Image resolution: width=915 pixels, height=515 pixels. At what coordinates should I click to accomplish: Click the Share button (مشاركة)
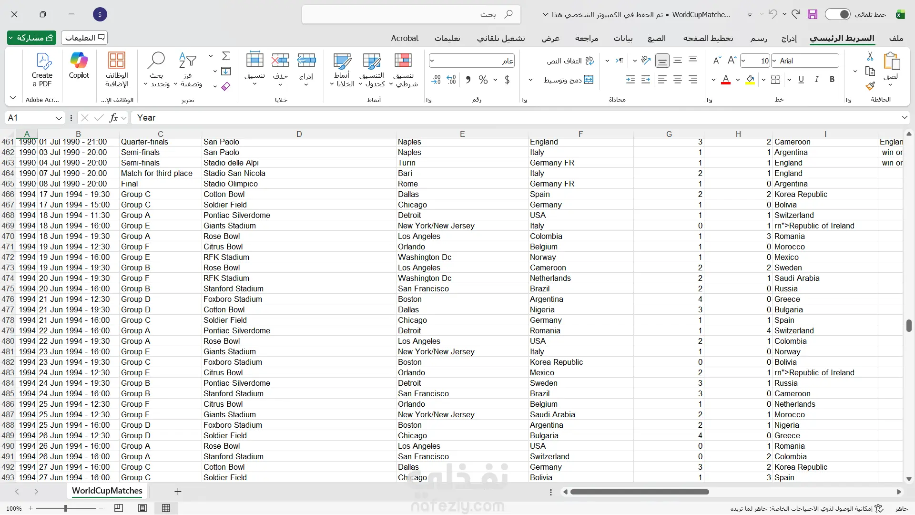click(x=32, y=38)
